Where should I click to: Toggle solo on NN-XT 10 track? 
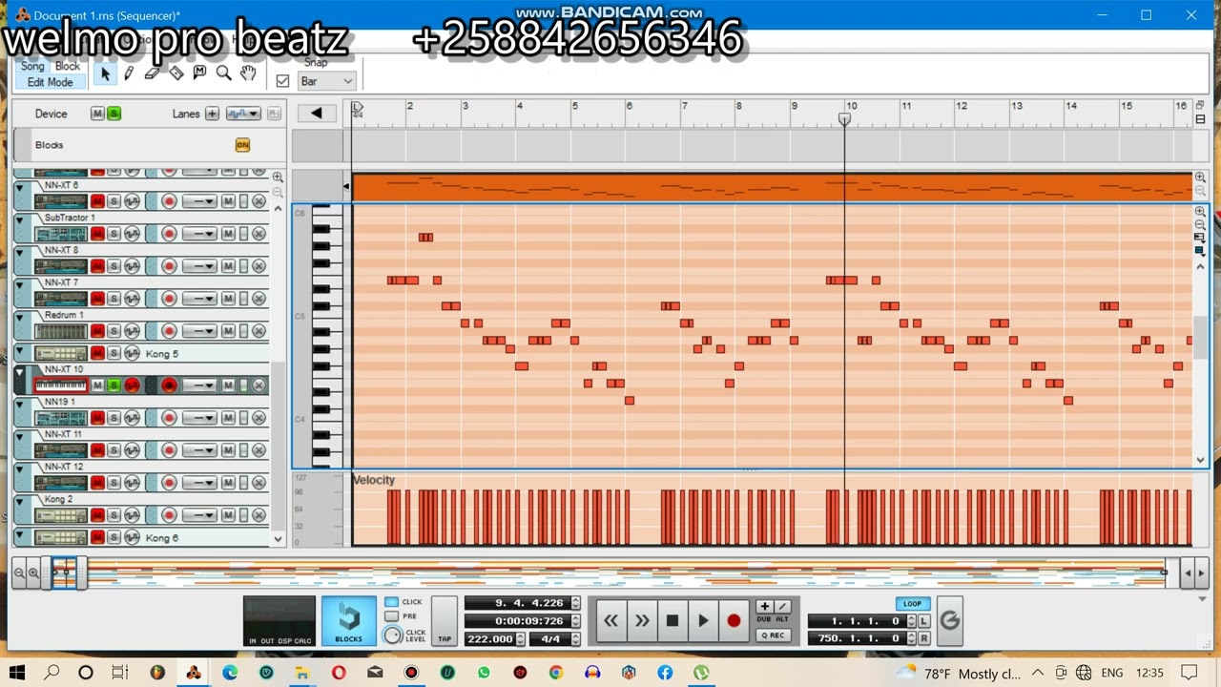tap(114, 385)
